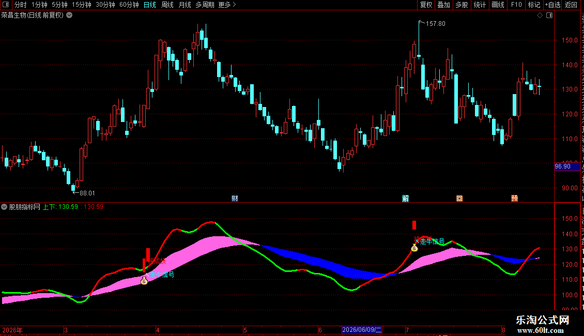Select the 60分钟 period

click(x=129, y=5)
